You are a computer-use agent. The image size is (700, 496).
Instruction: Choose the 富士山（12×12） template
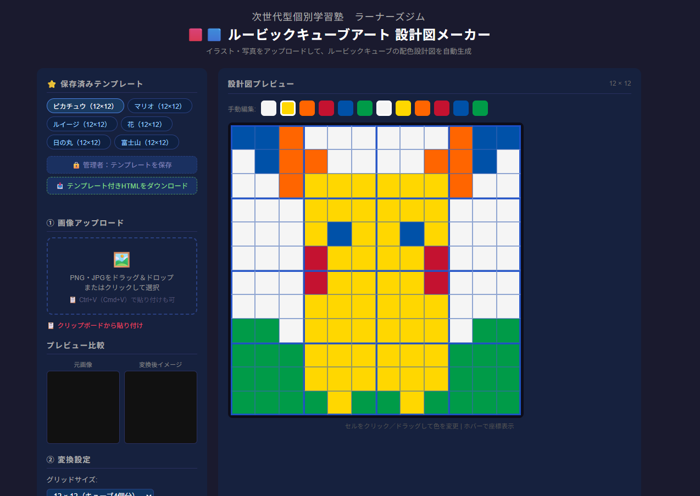point(147,142)
